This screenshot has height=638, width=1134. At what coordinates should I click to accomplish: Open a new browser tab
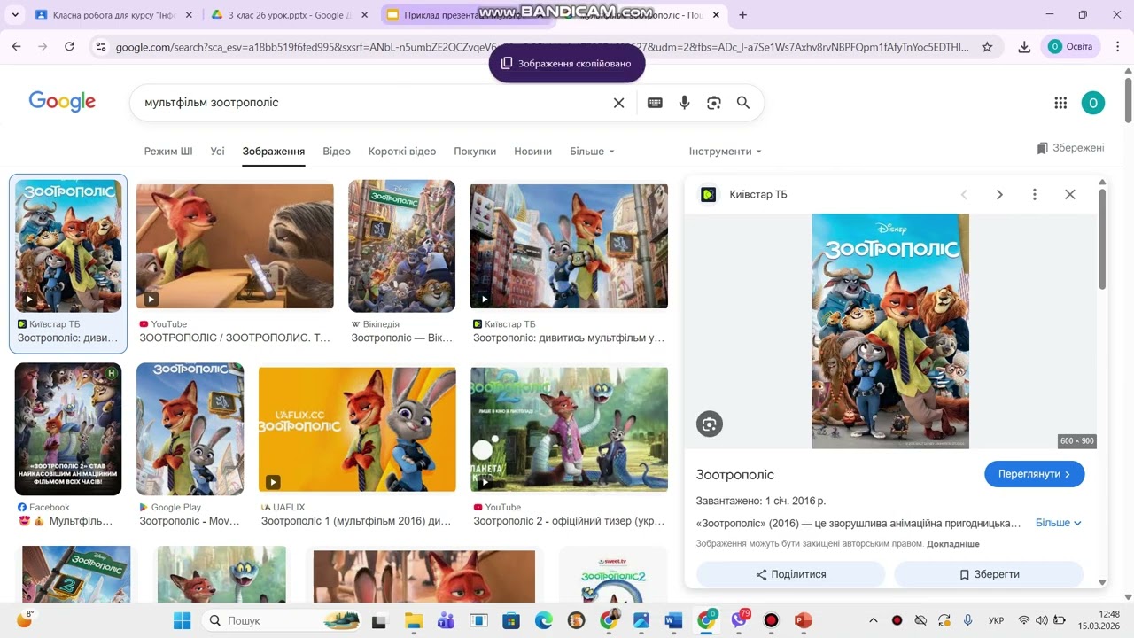pyautogui.click(x=742, y=14)
